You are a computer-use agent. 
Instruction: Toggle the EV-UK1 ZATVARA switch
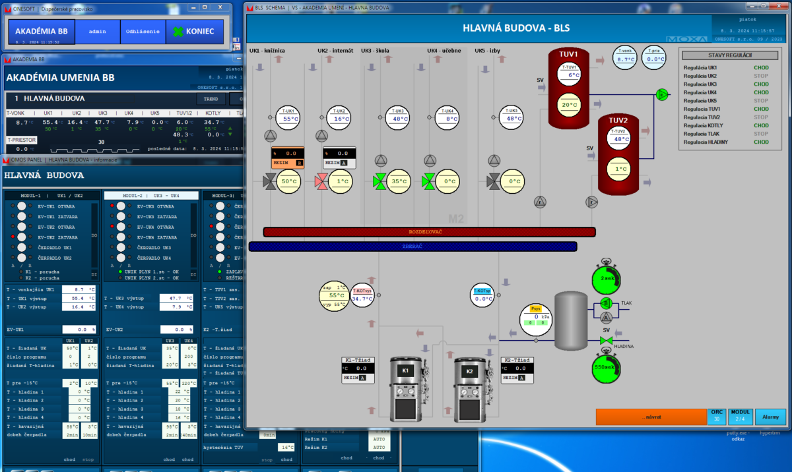[22, 216]
